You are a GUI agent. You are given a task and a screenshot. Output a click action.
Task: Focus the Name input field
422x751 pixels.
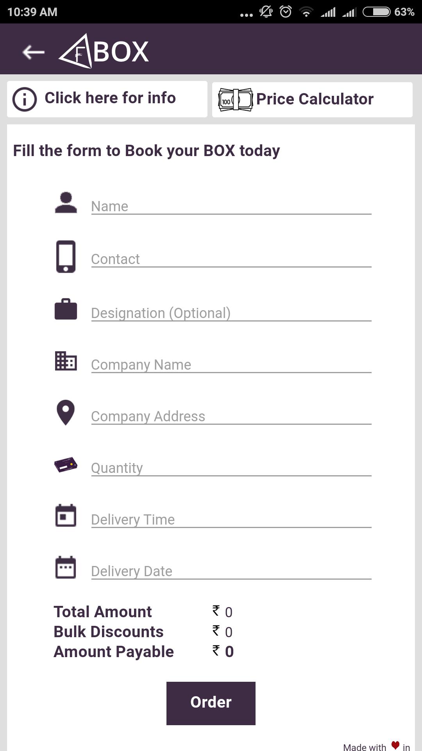pyautogui.click(x=231, y=206)
